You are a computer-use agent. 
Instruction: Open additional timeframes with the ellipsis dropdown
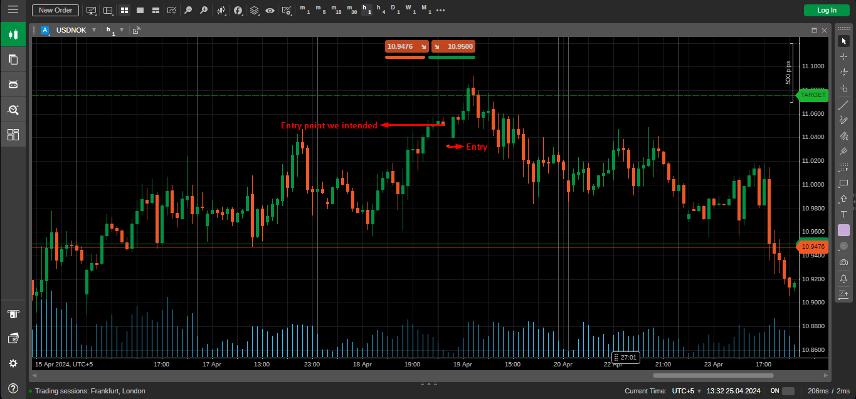(440, 10)
